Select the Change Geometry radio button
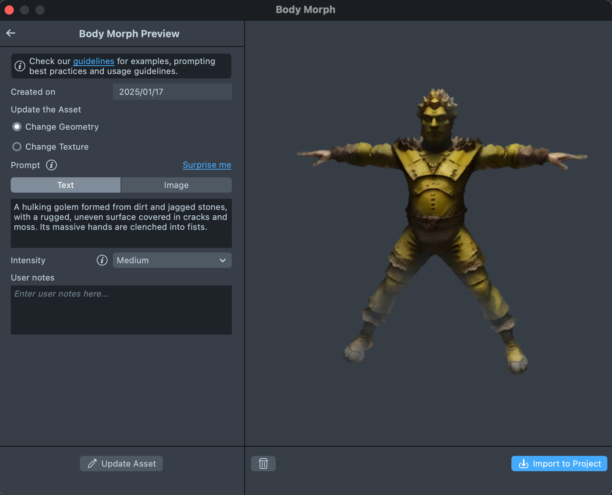Viewport: 612px width, 495px height. pyautogui.click(x=17, y=127)
